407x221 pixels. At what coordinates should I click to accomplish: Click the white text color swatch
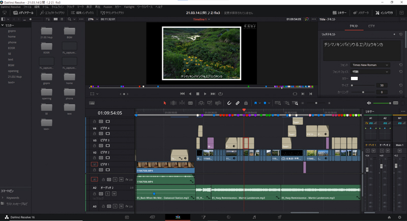click(354, 79)
